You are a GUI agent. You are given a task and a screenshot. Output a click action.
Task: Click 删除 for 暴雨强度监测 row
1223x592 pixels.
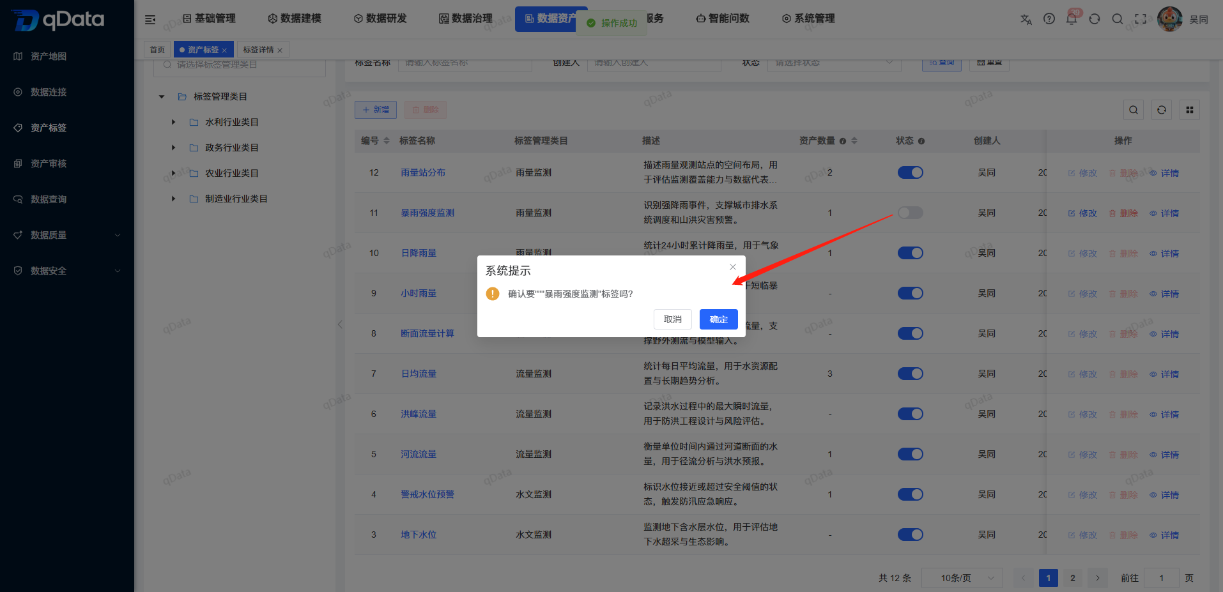pos(1123,213)
